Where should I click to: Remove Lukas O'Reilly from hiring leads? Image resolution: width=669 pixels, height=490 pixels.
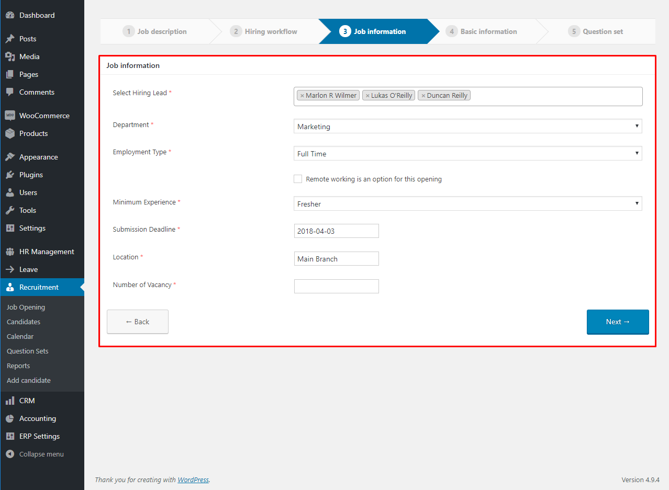(367, 96)
